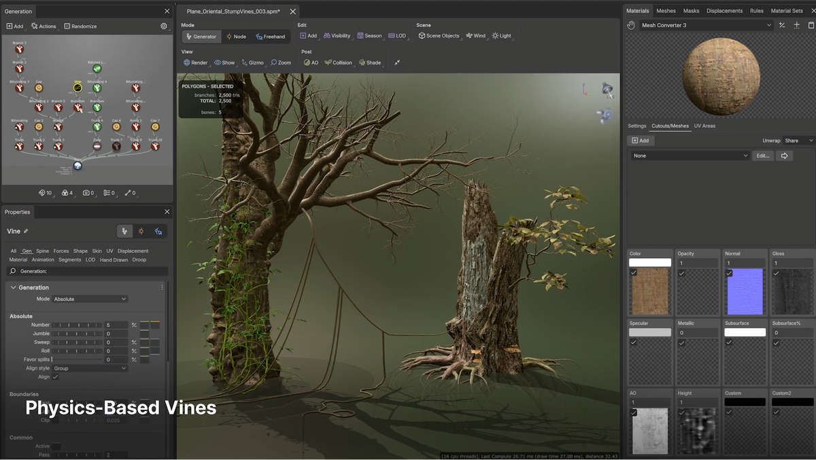Click the property search field
The image size is (816, 460).
click(x=88, y=271)
